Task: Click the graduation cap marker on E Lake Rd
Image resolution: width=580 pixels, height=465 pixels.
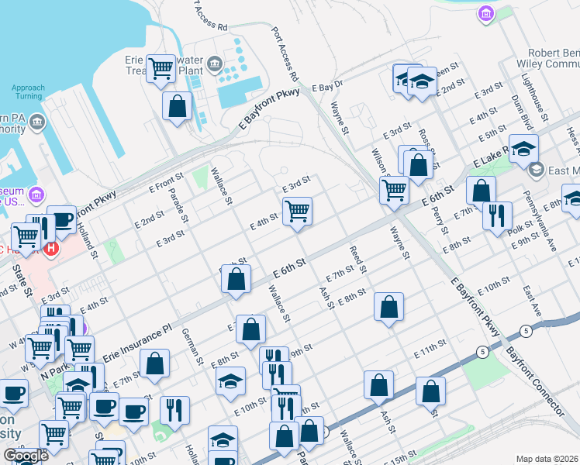Action: tap(523, 150)
